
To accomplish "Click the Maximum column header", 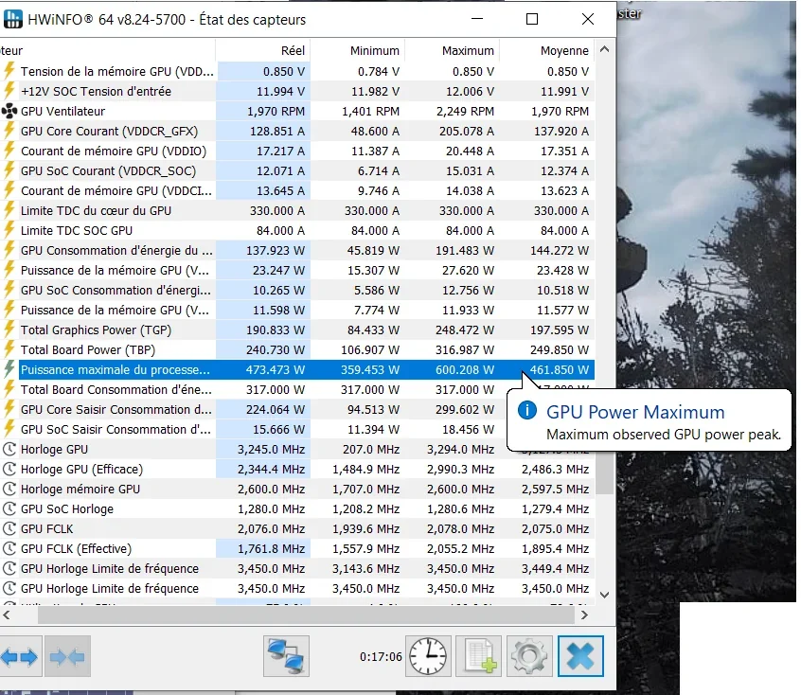I will [x=452, y=50].
